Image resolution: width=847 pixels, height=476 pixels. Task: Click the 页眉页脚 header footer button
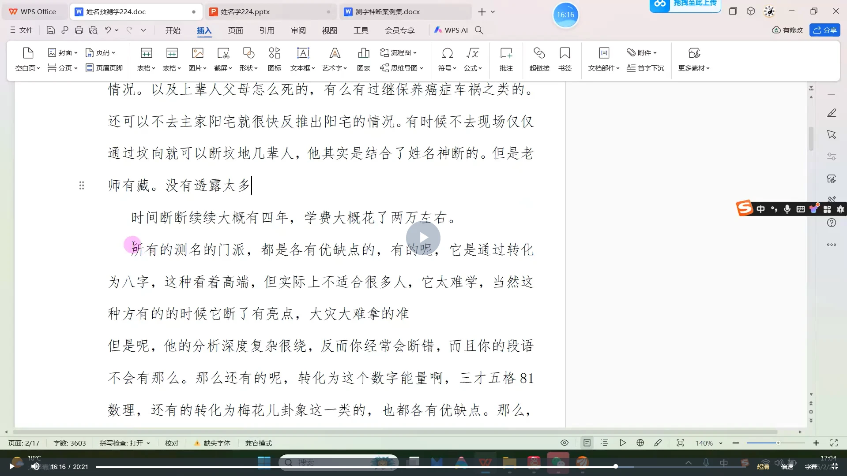point(104,68)
